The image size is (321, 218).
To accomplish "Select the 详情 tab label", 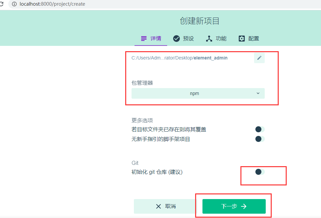I will 156,39.
